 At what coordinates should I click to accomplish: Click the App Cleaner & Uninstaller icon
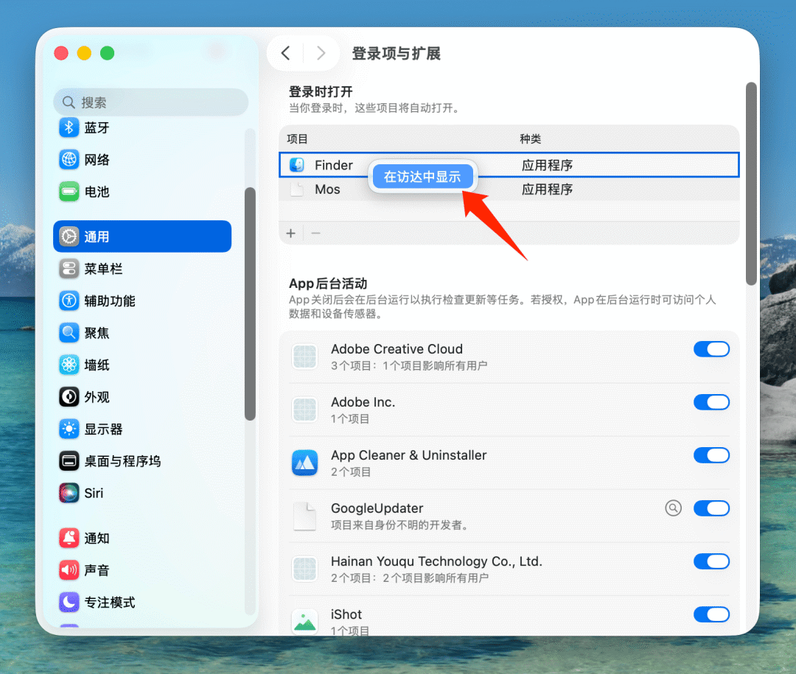(x=304, y=463)
